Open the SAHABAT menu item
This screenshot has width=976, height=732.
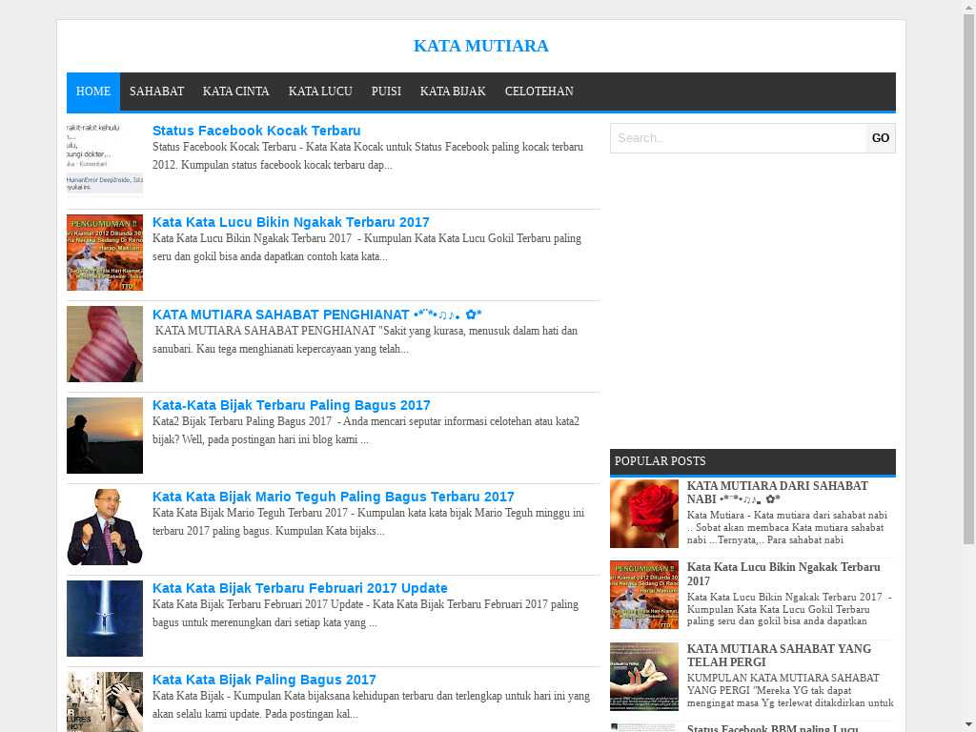click(x=157, y=91)
